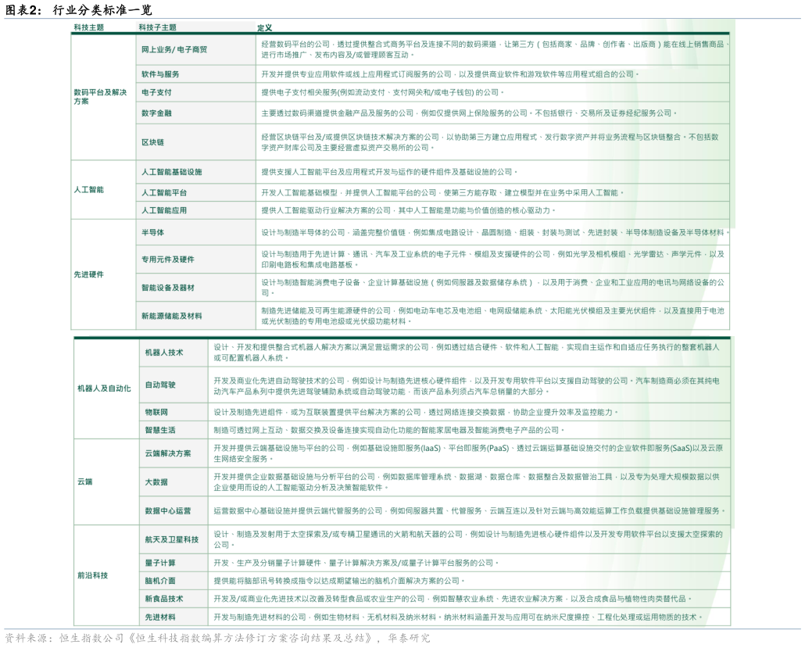Viewport: 805px width, 648px height.
Task: Select the '先进材料' sub-theme cell
Action: (174, 618)
